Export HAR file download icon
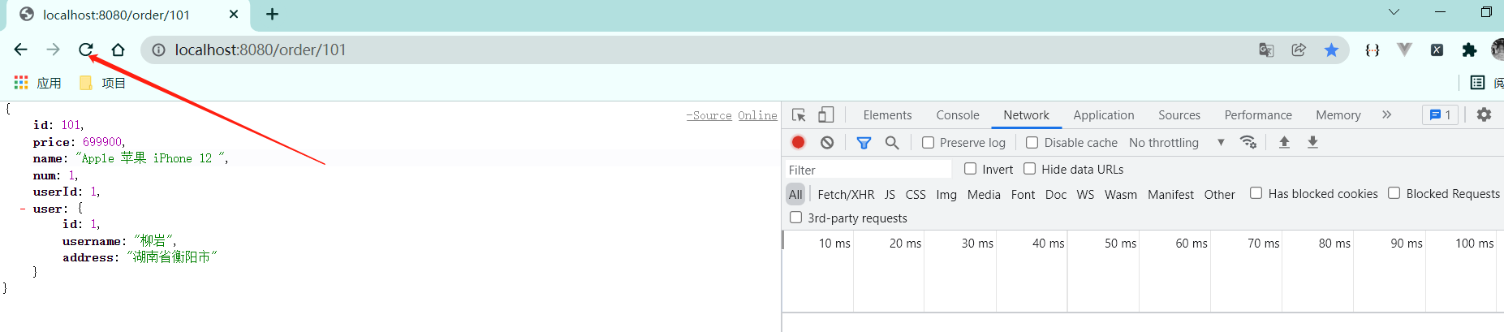Screen dimensions: 1504x332 point(1312,142)
